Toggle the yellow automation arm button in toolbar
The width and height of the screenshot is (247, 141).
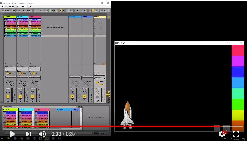tap(61, 10)
